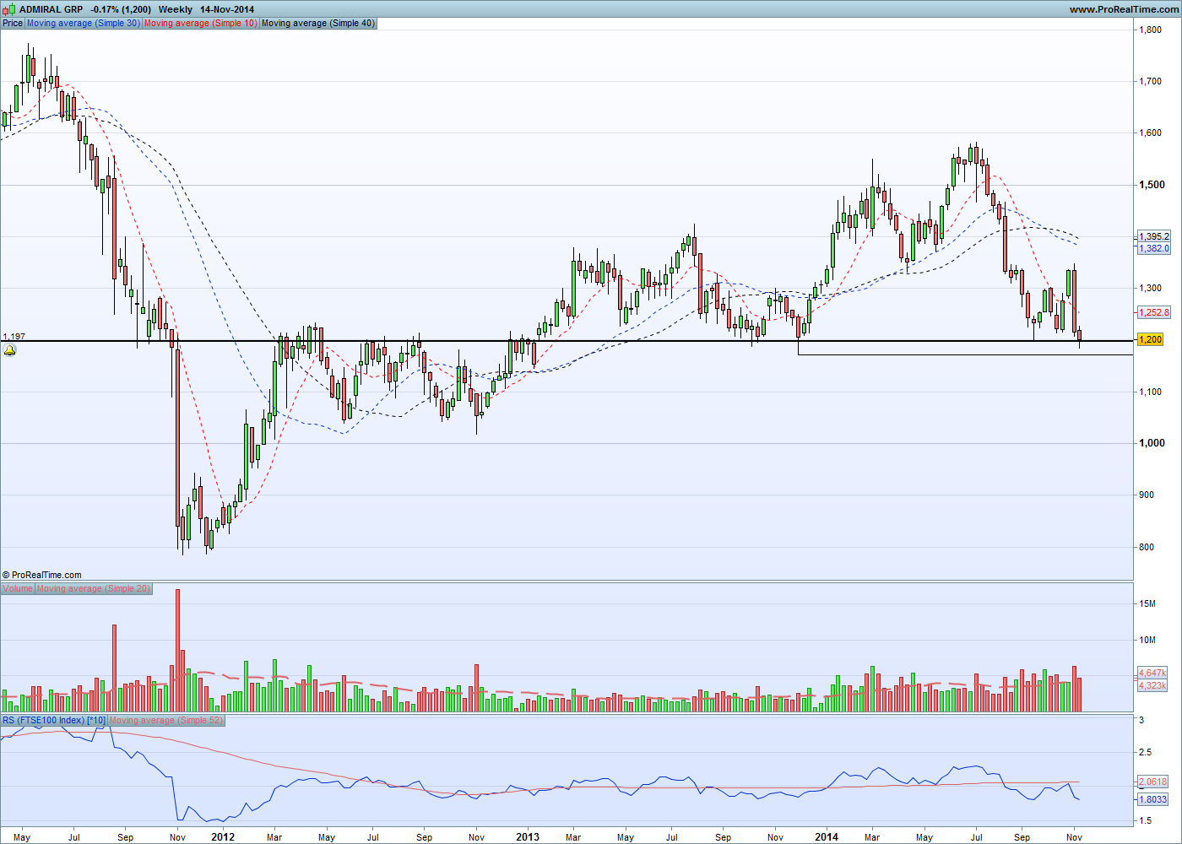
Task: Click the 1,800 price axis label
Action: pos(1150,30)
